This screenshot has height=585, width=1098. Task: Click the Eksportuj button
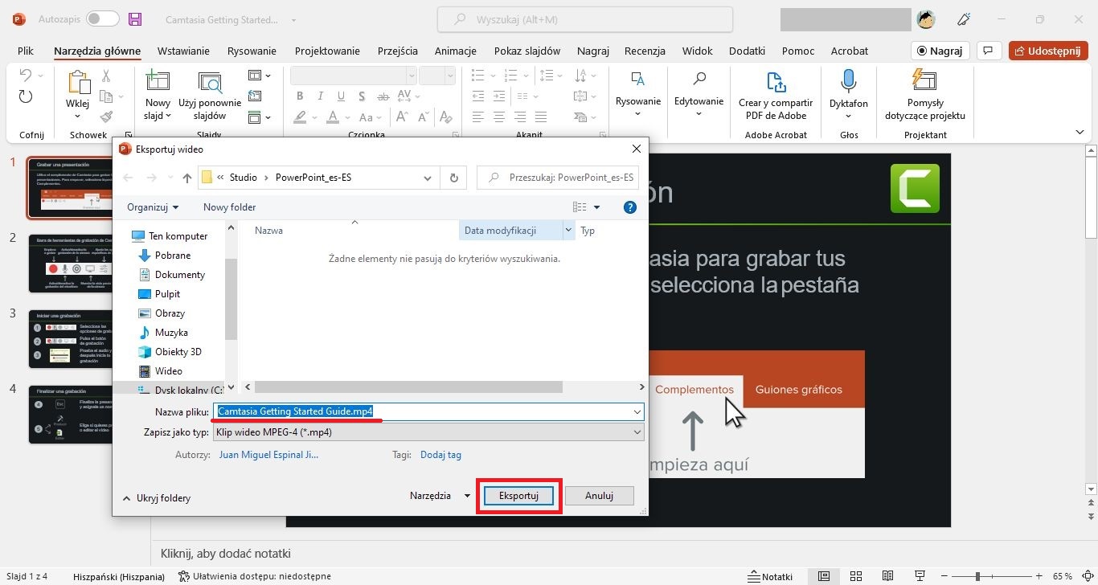[x=518, y=496]
